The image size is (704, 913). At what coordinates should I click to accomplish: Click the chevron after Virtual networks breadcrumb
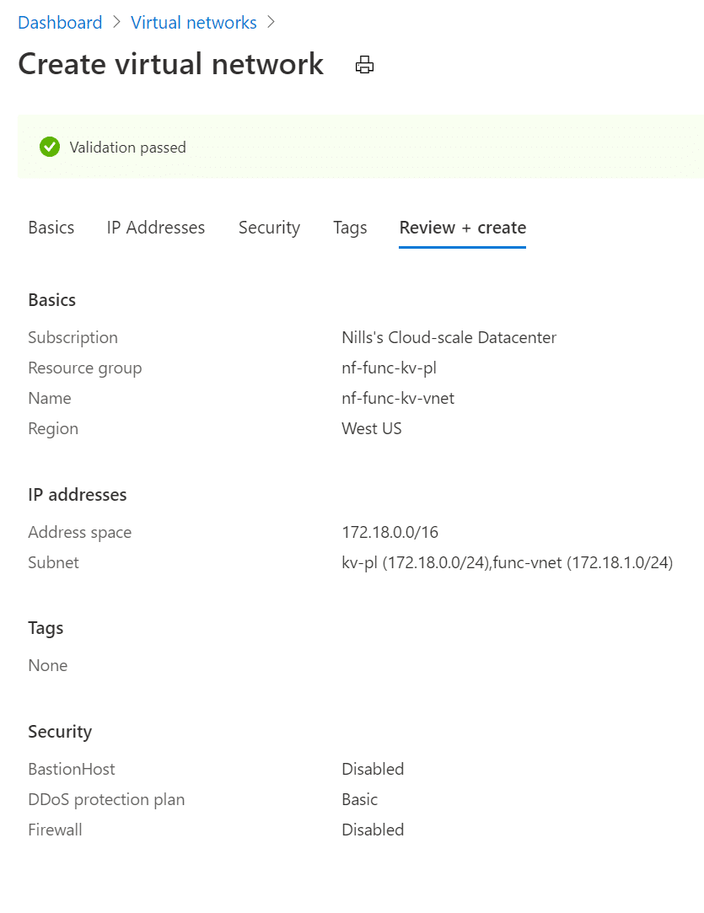point(271,23)
